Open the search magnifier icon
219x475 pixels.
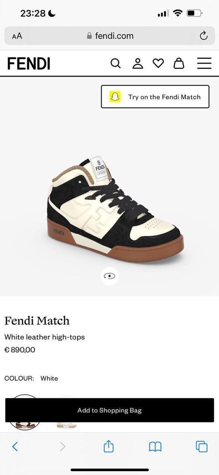(115, 63)
